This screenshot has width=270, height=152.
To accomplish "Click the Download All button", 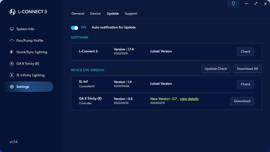I will (x=247, y=69).
